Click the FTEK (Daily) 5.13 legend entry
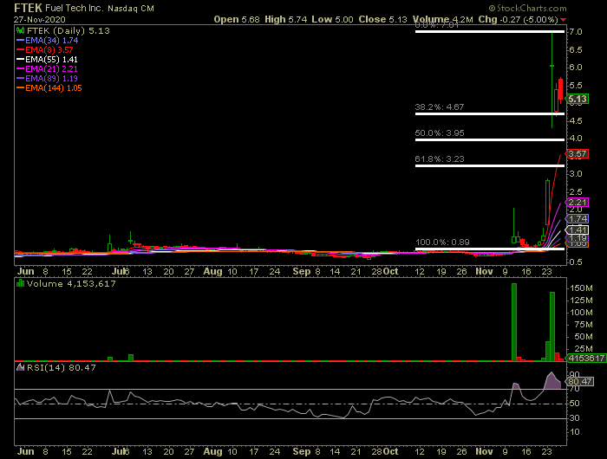The image size is (607, 459). (x=69, y=30)
